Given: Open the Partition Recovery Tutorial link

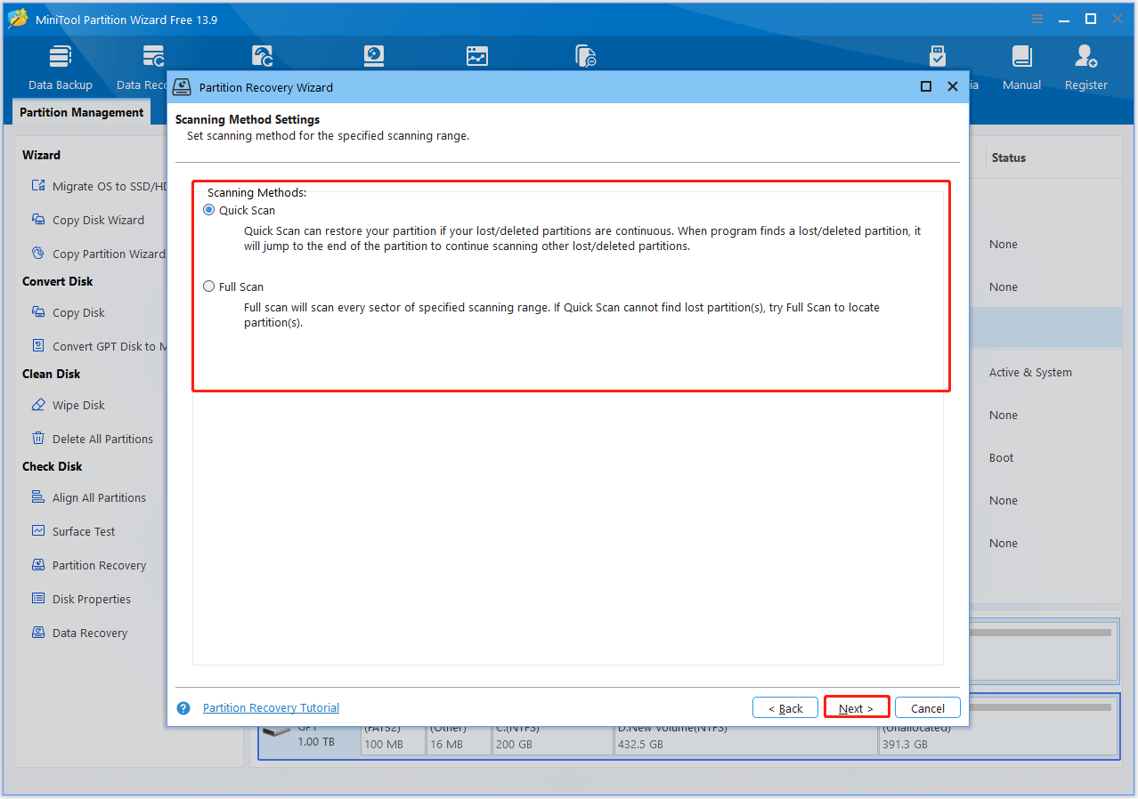Looking at the screenshot, I should (271, 708).
